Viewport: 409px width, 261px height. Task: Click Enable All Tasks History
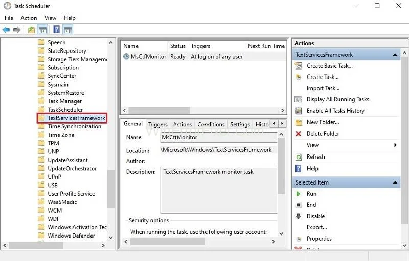(x=335, y=111)
